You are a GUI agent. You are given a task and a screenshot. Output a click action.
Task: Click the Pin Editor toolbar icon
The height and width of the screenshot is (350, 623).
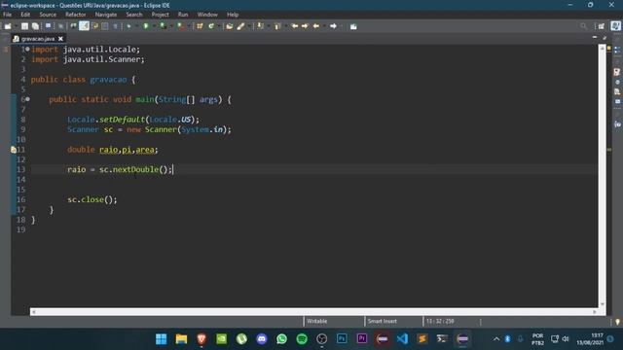tap(353, 26)
